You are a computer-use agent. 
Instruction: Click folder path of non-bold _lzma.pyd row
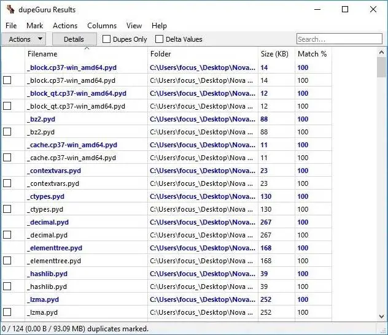coord(201,312)
